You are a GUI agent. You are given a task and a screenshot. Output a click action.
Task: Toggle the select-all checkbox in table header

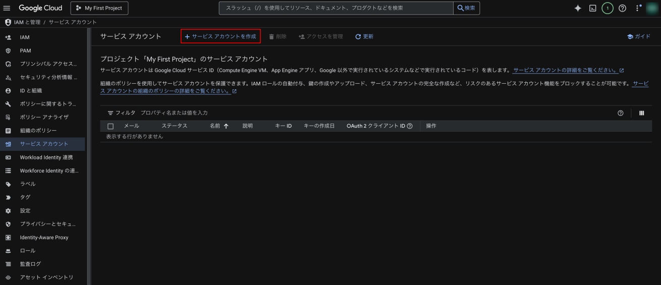click(x=111, y=126)
